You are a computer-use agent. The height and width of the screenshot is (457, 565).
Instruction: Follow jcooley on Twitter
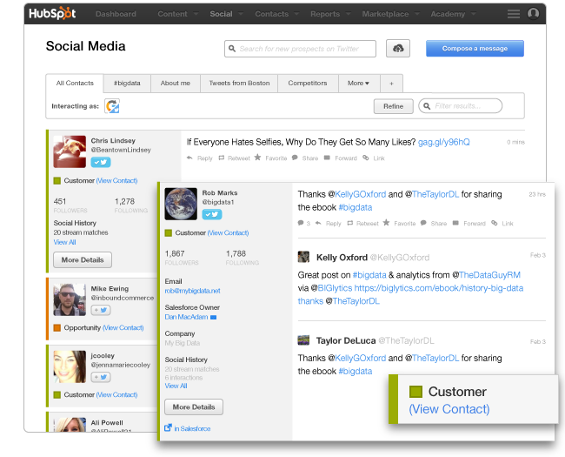[101, 377]
